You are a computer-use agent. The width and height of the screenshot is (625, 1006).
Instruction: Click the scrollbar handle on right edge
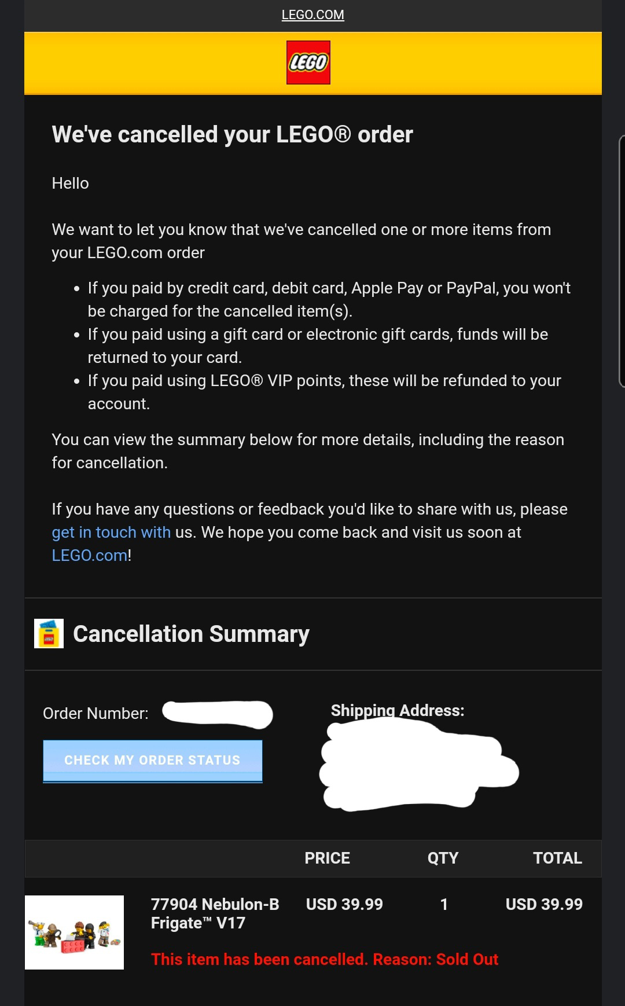tap(622, 260)
